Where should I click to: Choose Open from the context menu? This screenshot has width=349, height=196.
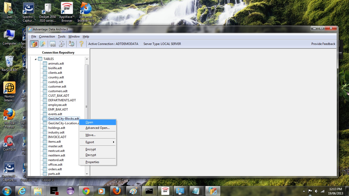pyautogui.click(x=89, y=122)
